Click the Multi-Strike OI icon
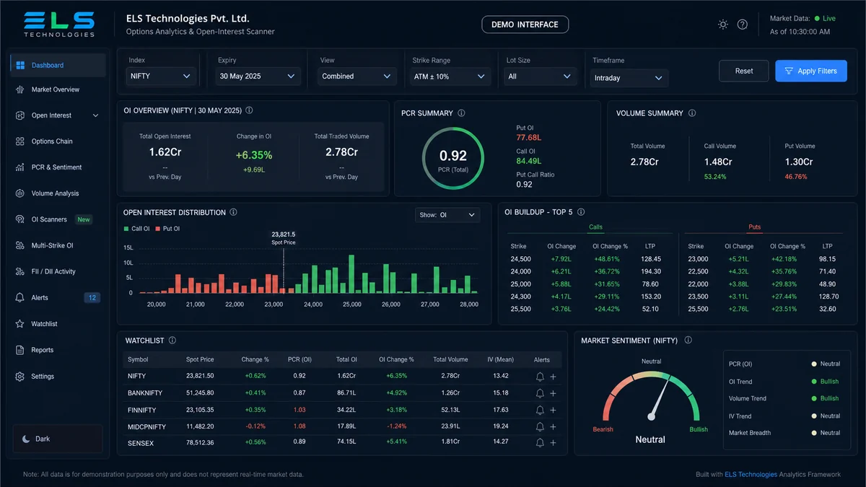This screenshot has height=487, width=866. pos(19,245)
